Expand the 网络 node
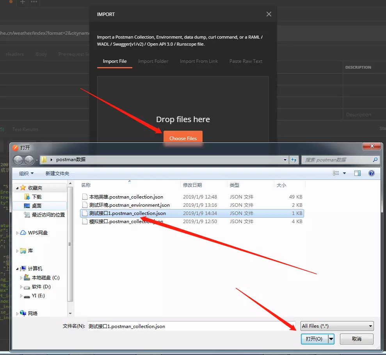The height and width of the screenshot is (355, 386). coord(17,314)
